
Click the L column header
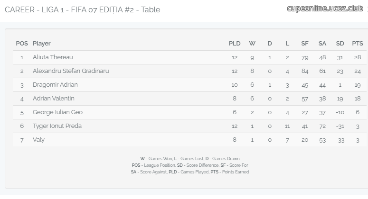pyautogui.click(x=287, y=44)
